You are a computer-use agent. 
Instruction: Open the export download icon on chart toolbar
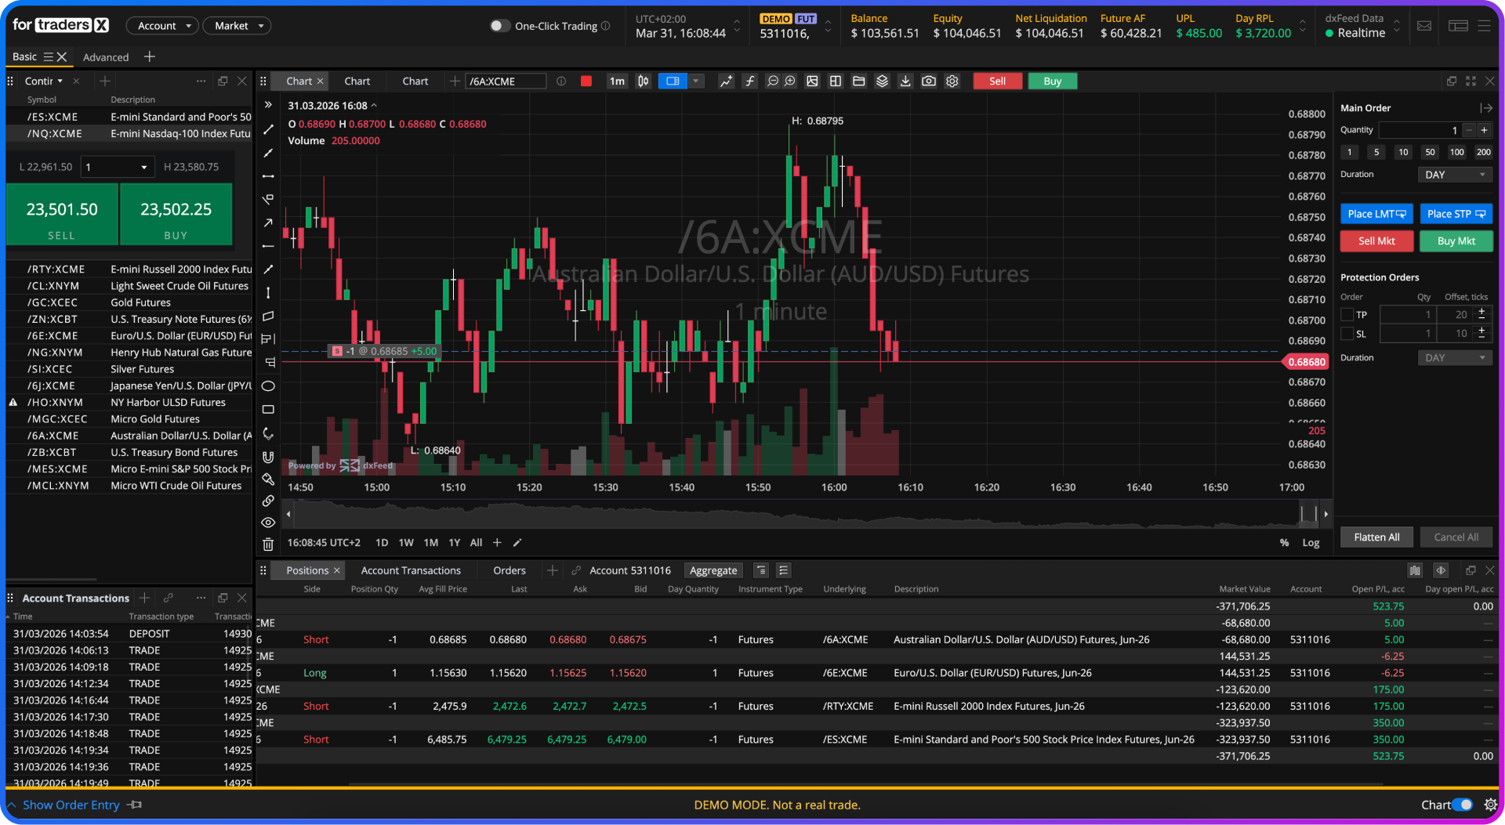905,81
